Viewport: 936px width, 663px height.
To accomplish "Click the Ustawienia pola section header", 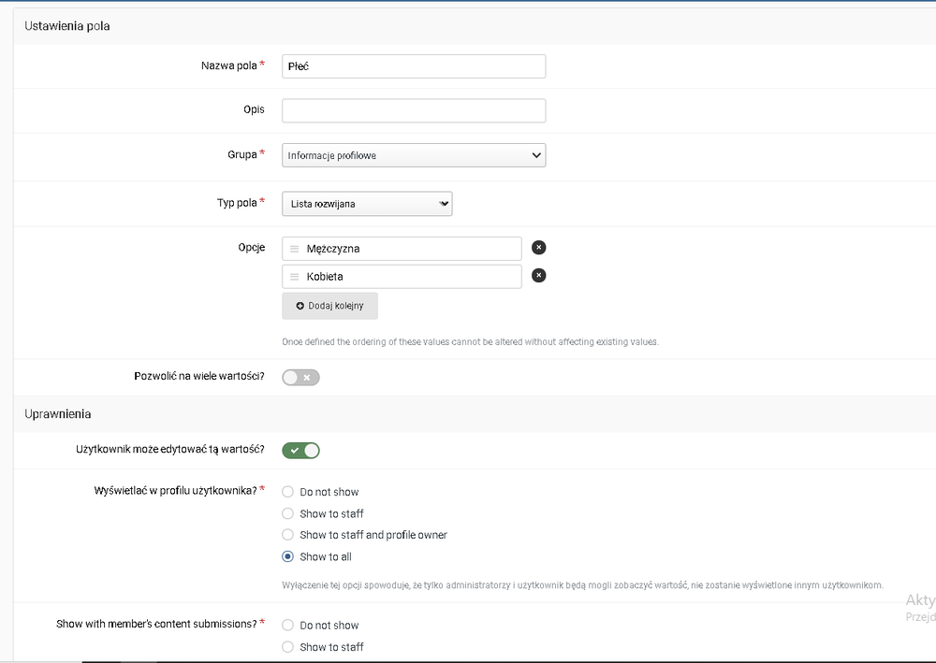I will (67, 26).
